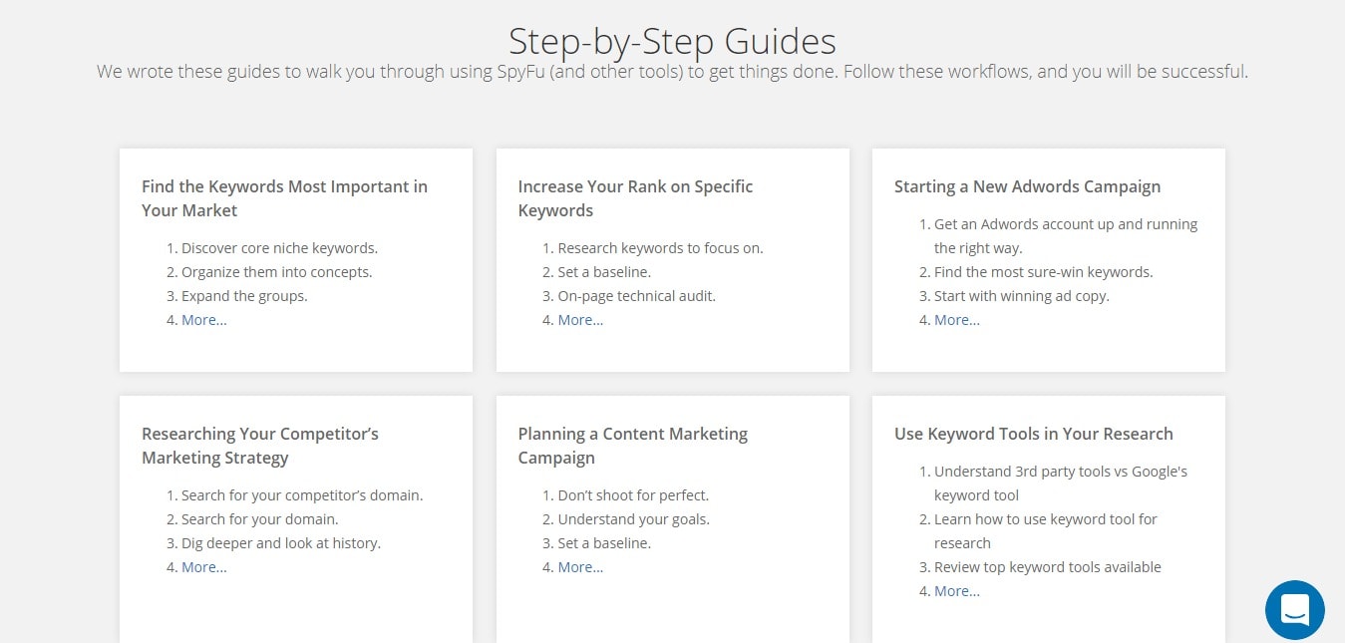Open More under Use Keyword Tools guide
The image size is (1345, 643).
(x=957, y=591)
